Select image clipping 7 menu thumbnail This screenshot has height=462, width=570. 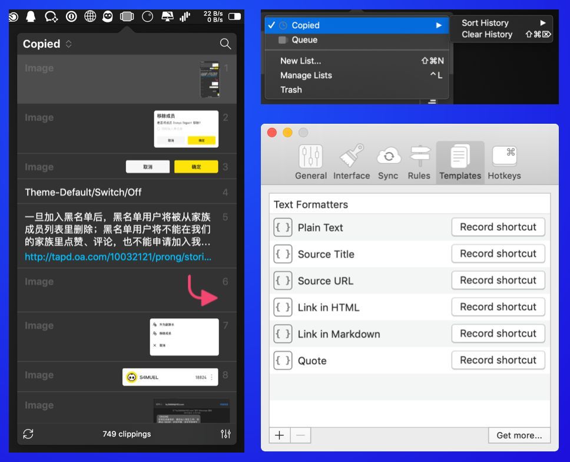(184, 337)
